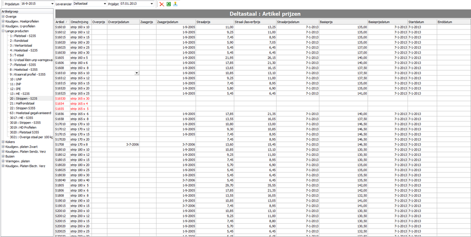Viewport: 471px width, 237px height.
Task: Select tree item 20 : Strippen - S235
Action: [24, 98]
